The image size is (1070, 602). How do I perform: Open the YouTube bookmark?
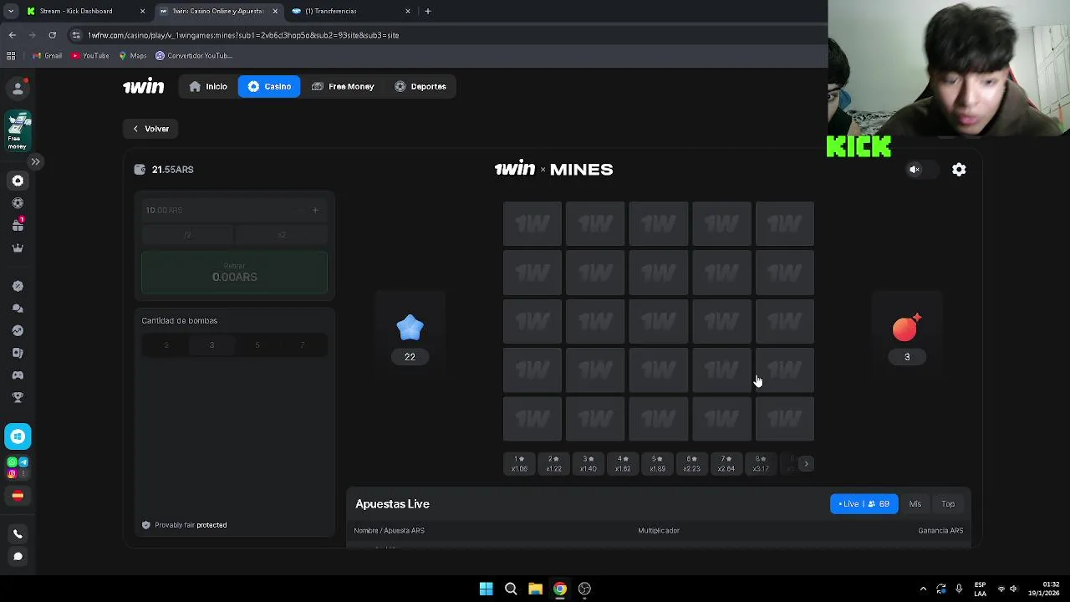89,55
